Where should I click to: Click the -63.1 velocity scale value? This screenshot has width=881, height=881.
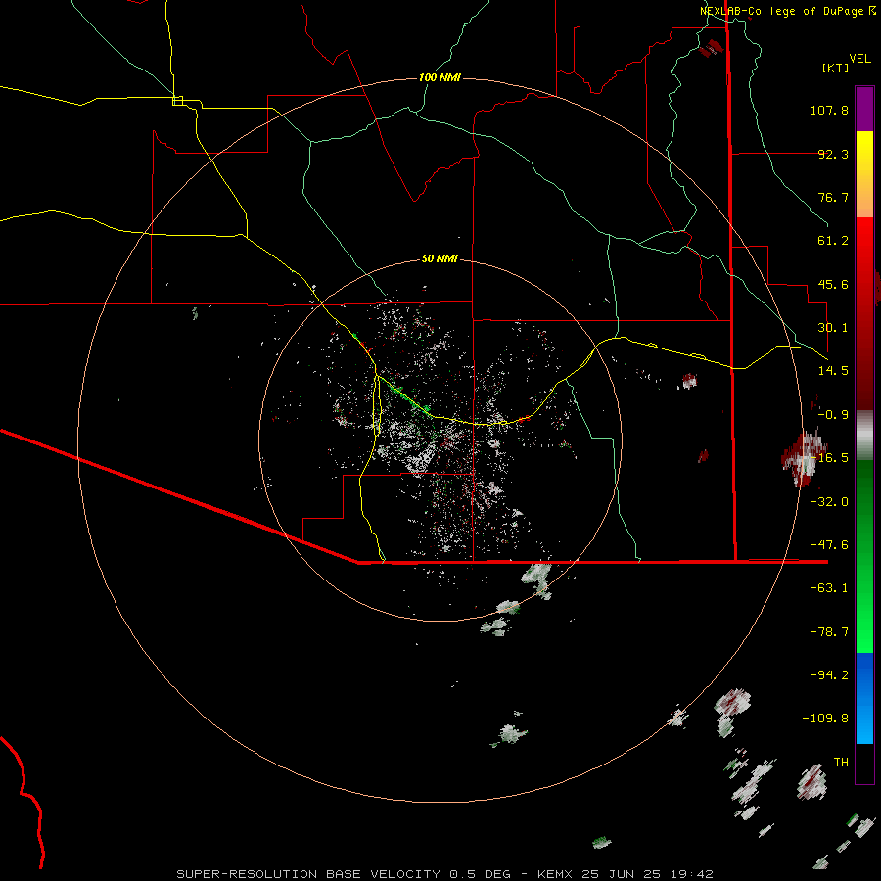coord(829,588)
